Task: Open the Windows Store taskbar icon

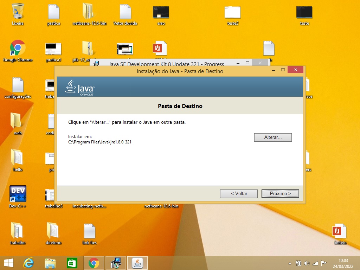Action: pos(72,263)
